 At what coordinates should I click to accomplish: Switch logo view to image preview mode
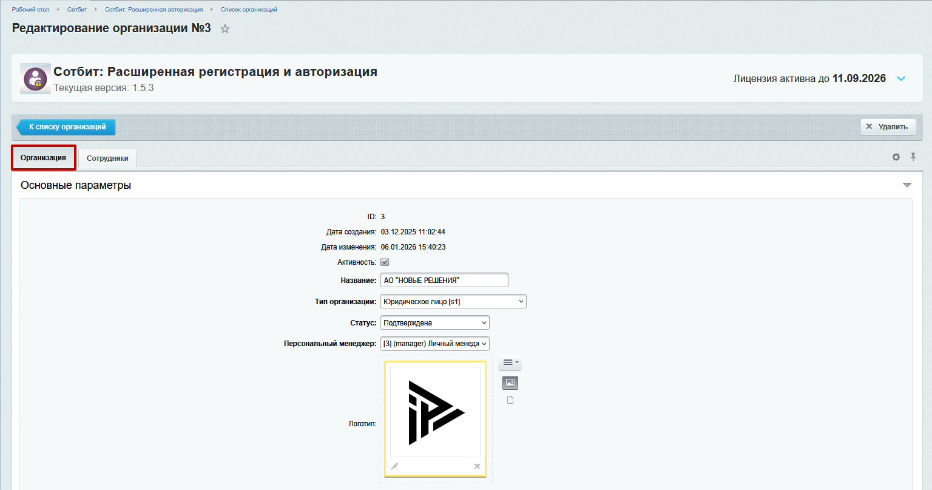tap(510, 383)
